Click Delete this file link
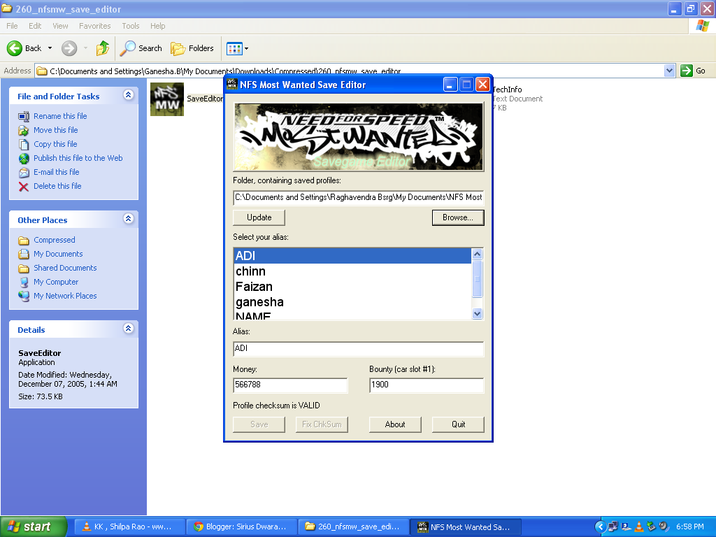Image resolution: width=716 pixels, height=537 pixels. (x=57, y=186)
